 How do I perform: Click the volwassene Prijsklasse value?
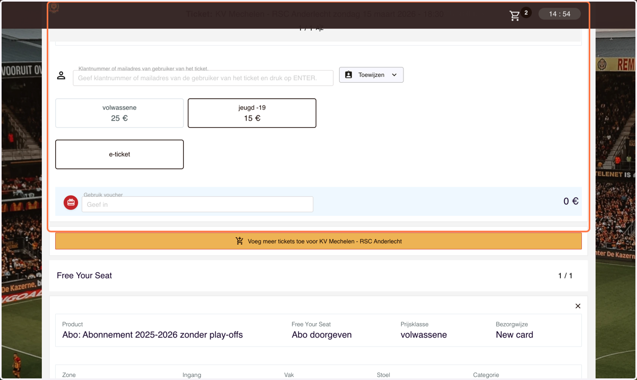point(424,335)
